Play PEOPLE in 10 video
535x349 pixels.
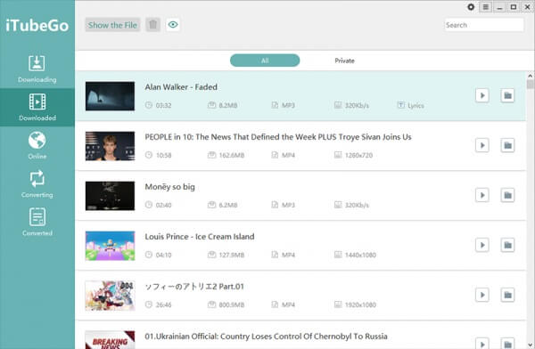pos(482,145)
